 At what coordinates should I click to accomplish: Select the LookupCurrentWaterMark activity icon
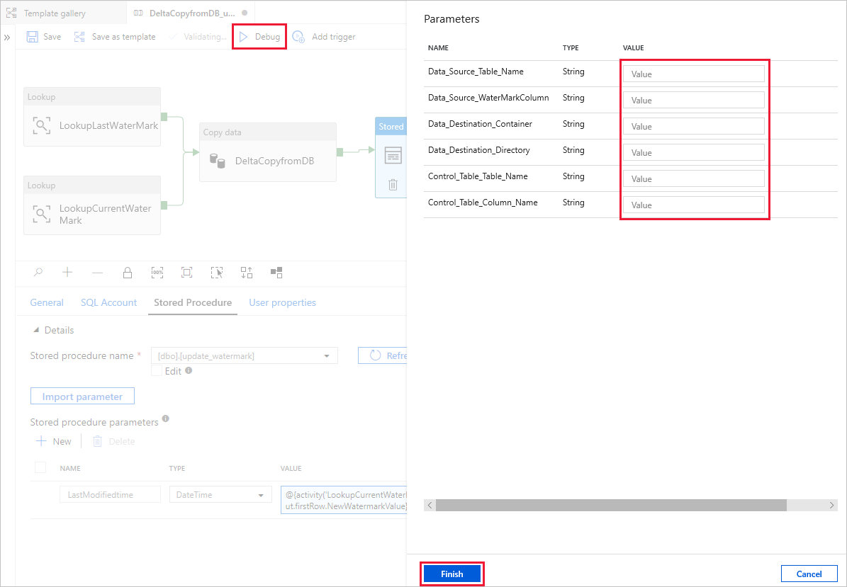[42, 214]
